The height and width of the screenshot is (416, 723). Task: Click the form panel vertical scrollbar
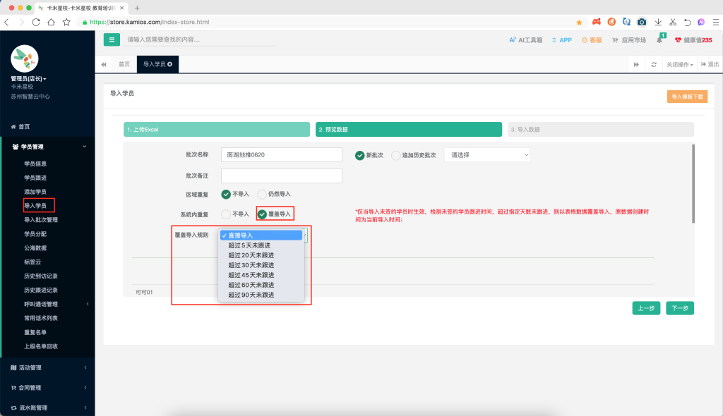click(x=693, y=184)
